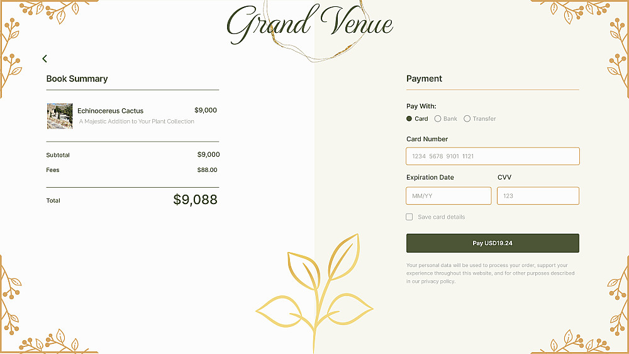Click the Payment section heading
This screenshot has height=354, width=629.
[424, 79]
